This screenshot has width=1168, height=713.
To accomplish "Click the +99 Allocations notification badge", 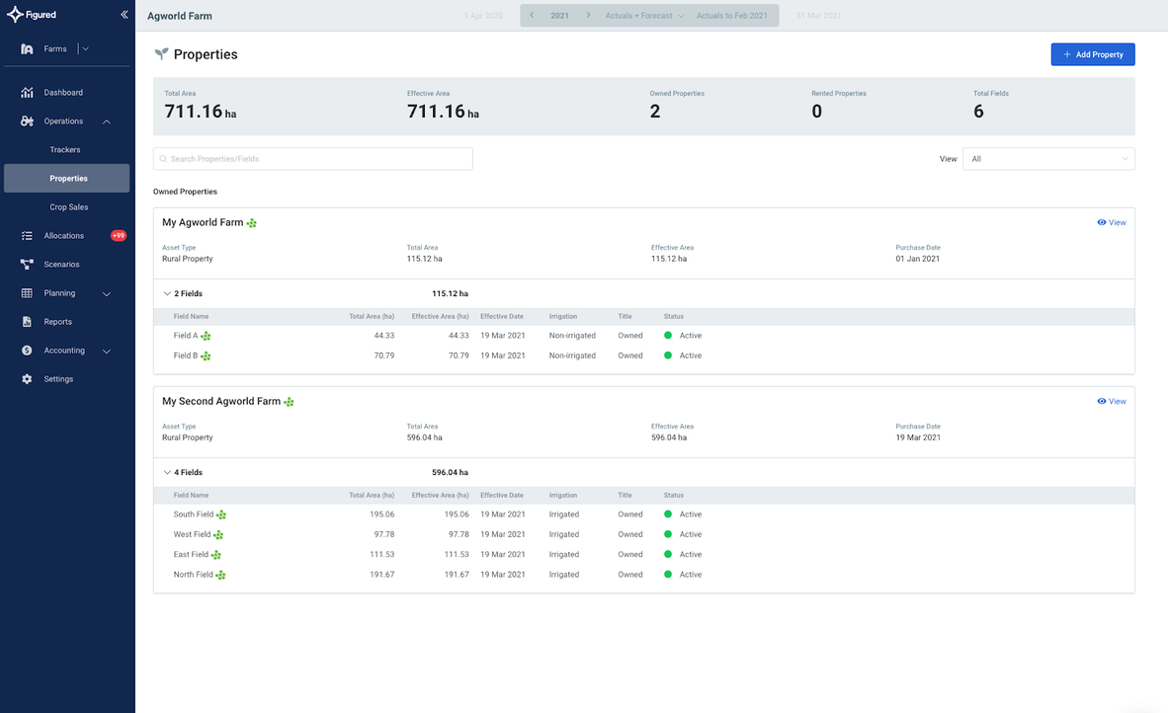I will (x=119, y=236).
